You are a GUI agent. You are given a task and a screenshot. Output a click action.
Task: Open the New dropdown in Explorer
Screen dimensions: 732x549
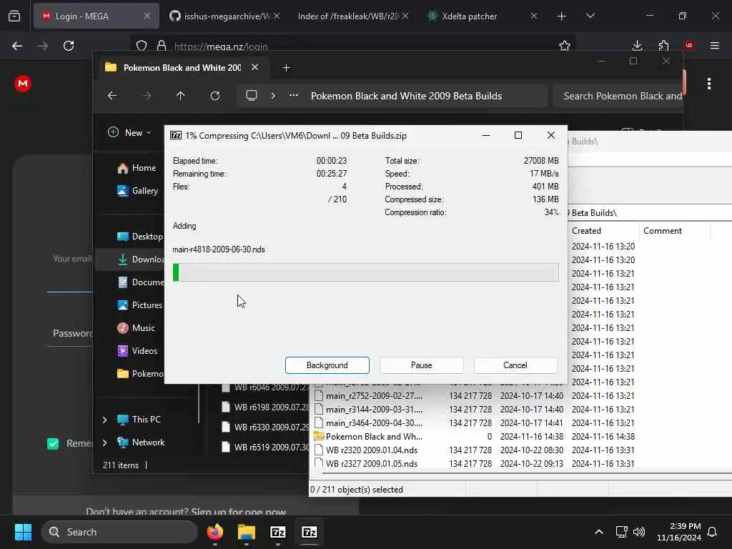tap(129, 132)
